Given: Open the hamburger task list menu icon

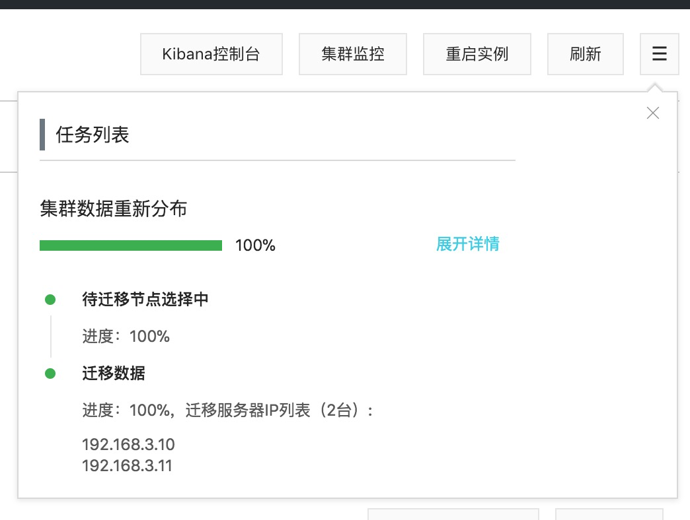Looking at the screenshot, I should [x=659, y=54].
